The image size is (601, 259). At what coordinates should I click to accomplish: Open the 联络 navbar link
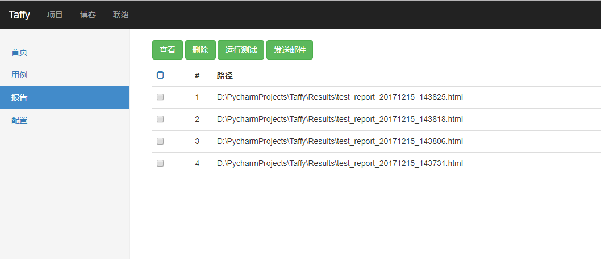121,15
